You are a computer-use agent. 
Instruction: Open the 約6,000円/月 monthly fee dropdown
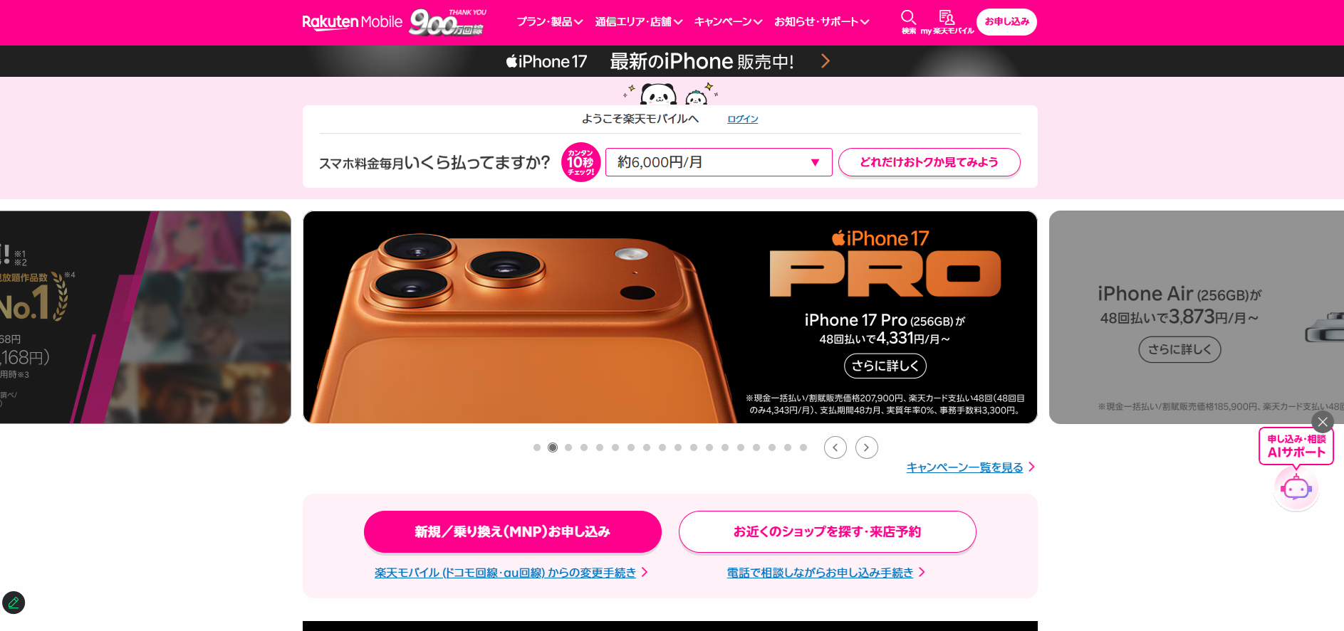tap(719, 162)
